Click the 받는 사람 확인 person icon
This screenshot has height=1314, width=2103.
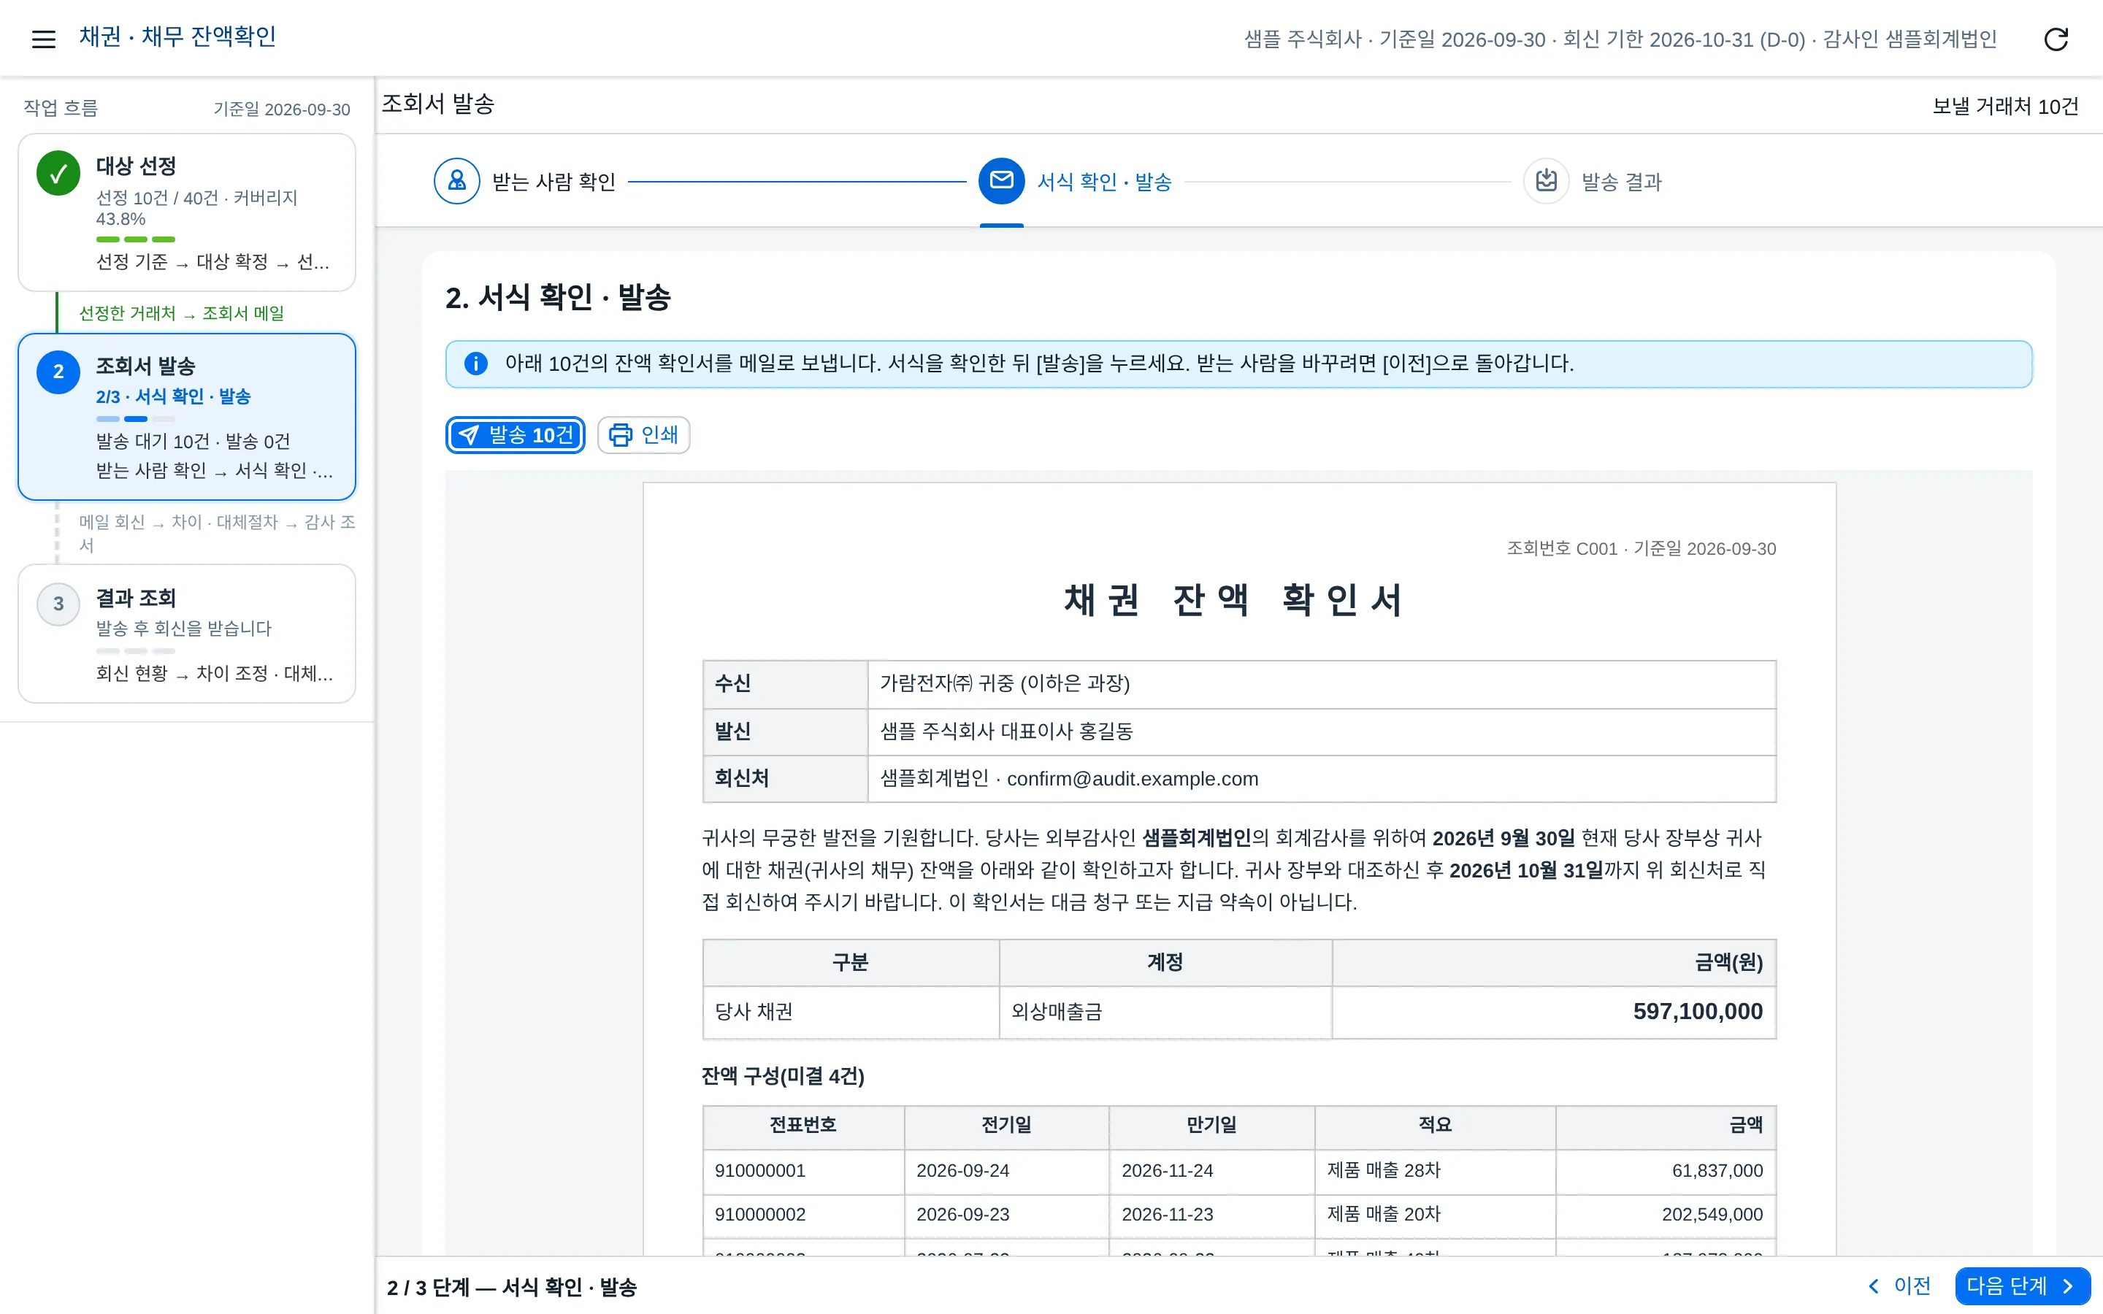tap(456, 181)
